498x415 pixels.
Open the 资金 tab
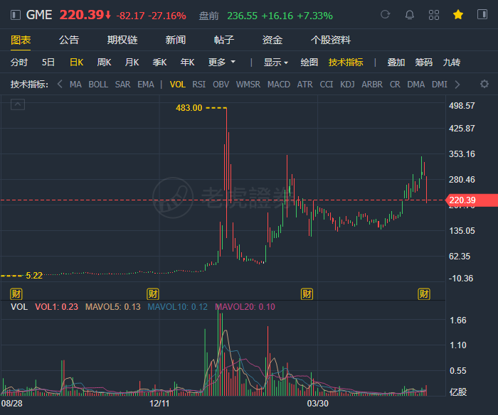pos(272,40)
